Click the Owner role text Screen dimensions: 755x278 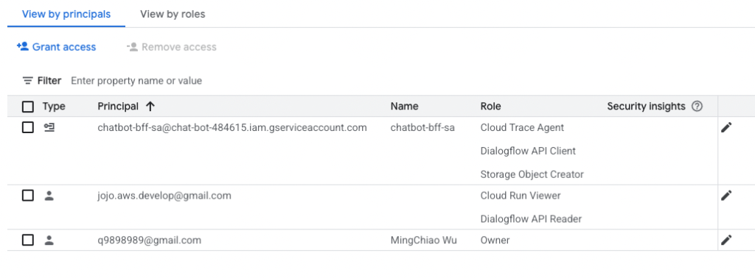point(495,240)
